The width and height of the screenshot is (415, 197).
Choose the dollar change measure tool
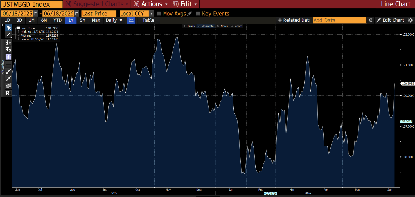pyautogui.click(x=8, y=50)
